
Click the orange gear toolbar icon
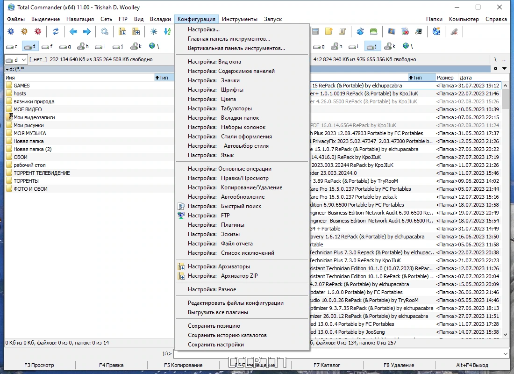point(25,31)
